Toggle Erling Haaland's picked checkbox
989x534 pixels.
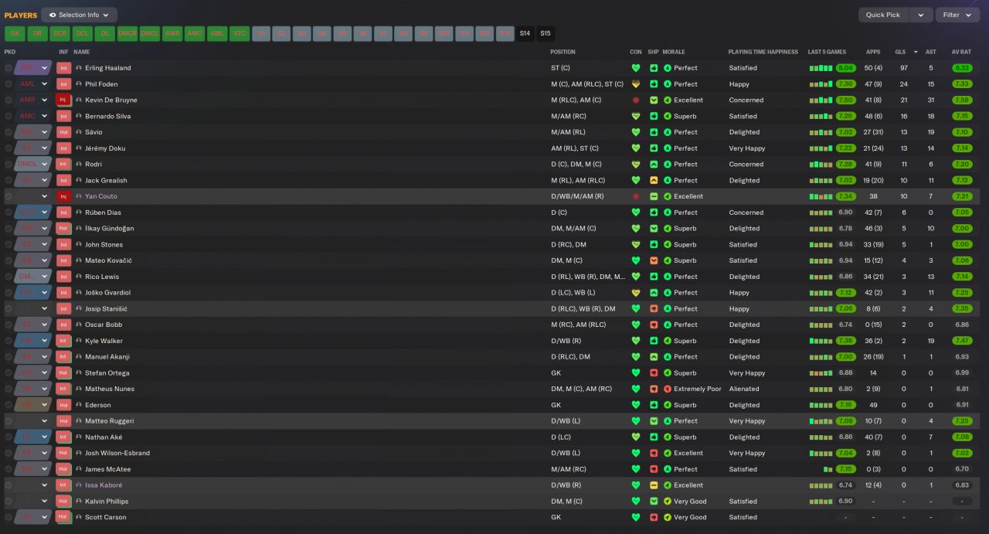point(8,68)
